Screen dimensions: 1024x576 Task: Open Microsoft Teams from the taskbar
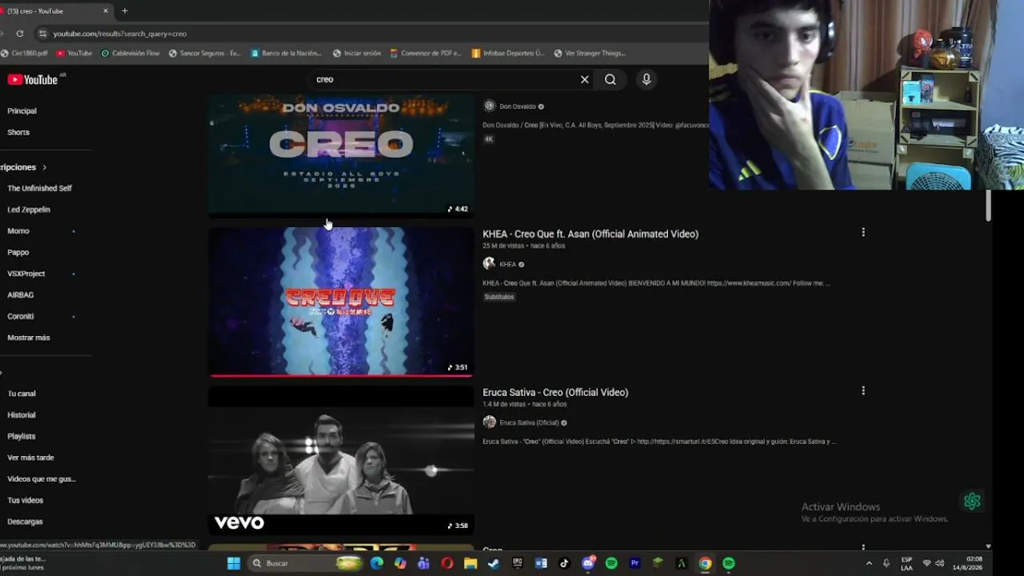(x=423, y=563)
